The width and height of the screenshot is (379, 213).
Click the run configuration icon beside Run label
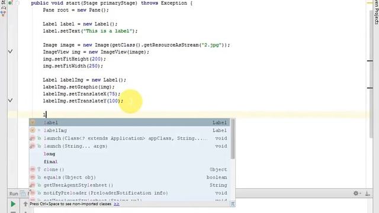coord(23,193)
